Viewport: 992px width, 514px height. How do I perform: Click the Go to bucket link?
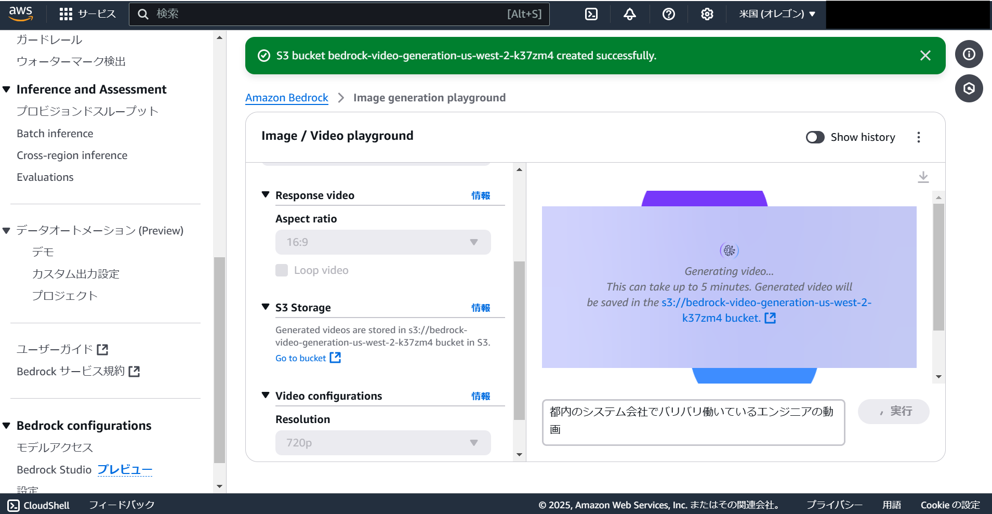[301, 358]
